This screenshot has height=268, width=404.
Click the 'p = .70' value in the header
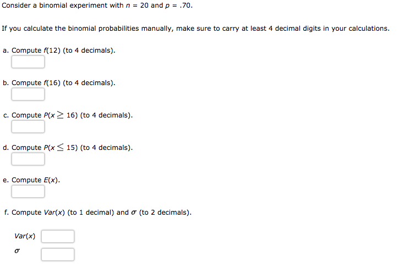point(178,5)
